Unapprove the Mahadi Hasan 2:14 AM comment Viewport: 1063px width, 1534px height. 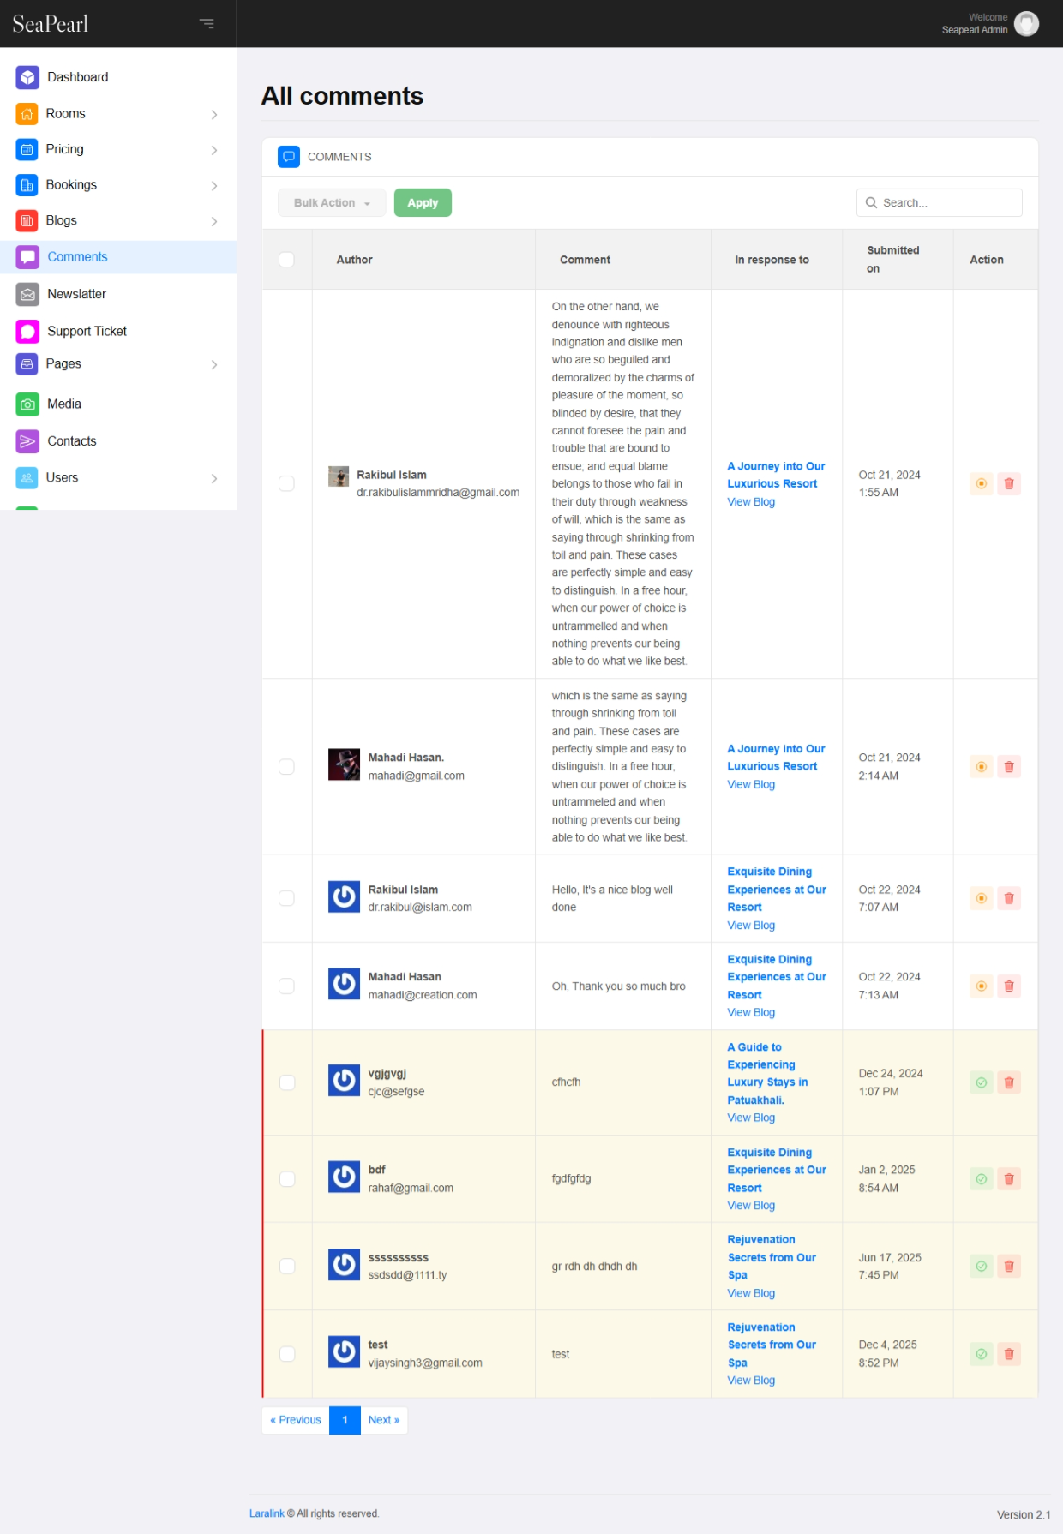click(982, 767)
